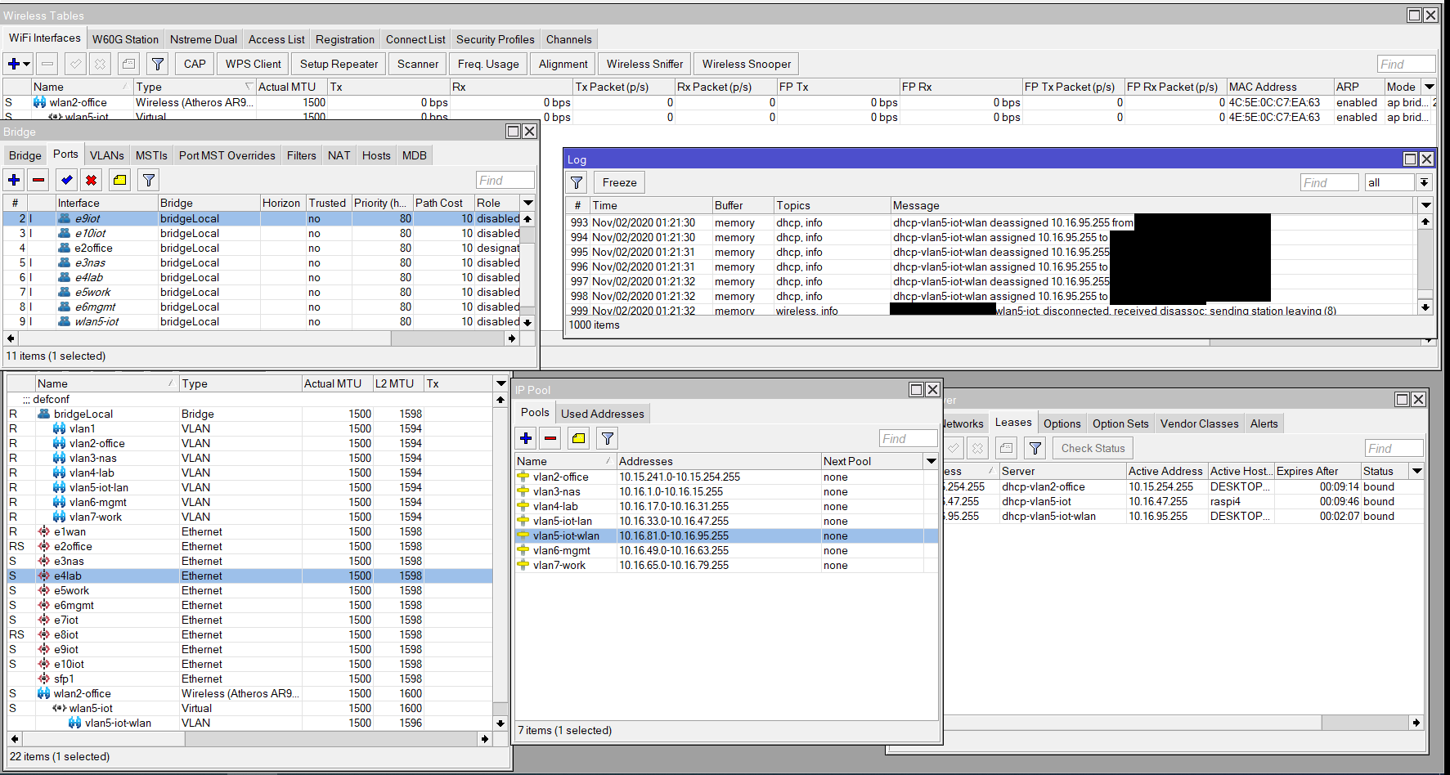Launch the wireless Scanner
Screen dimensions: 1450x775
point(418,64)
